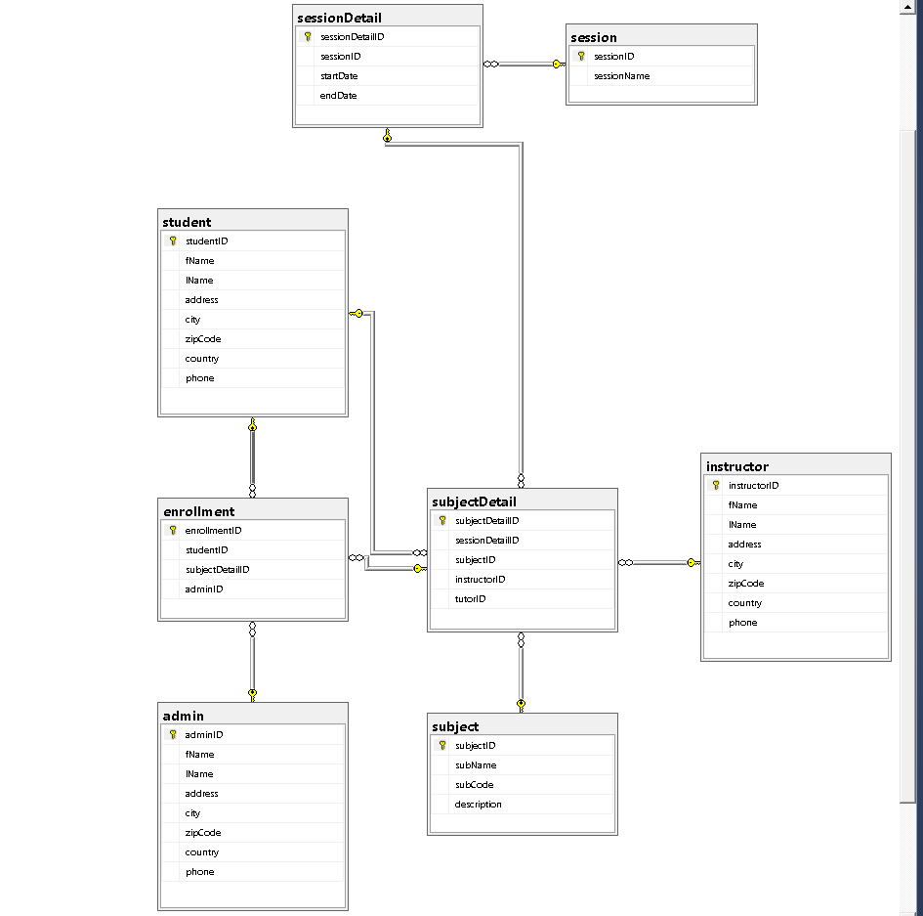Select the instructorID key icon
Screen dimensions: 923x916
coord(714,485)
